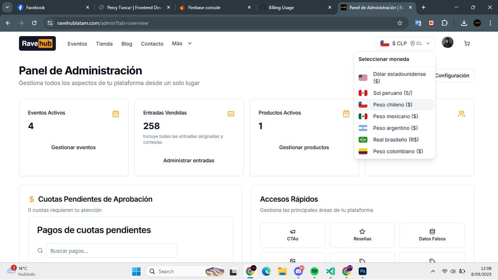Click the database icon for Datos Falsos
Screen dimensions: 498x280
tap(432, 235)
